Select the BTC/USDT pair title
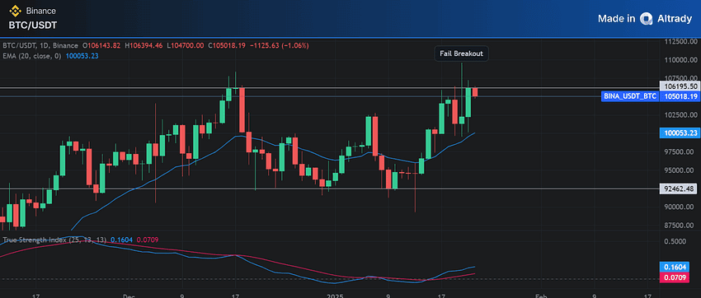 pos(33,26)
